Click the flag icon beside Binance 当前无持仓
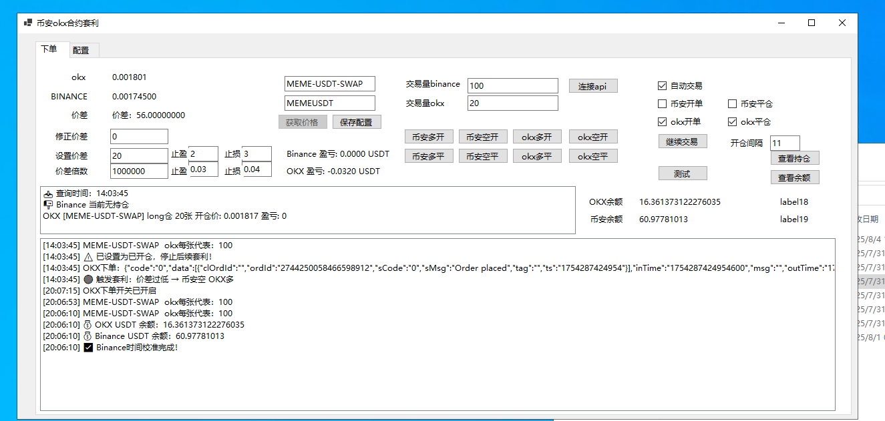 point(48,205)
